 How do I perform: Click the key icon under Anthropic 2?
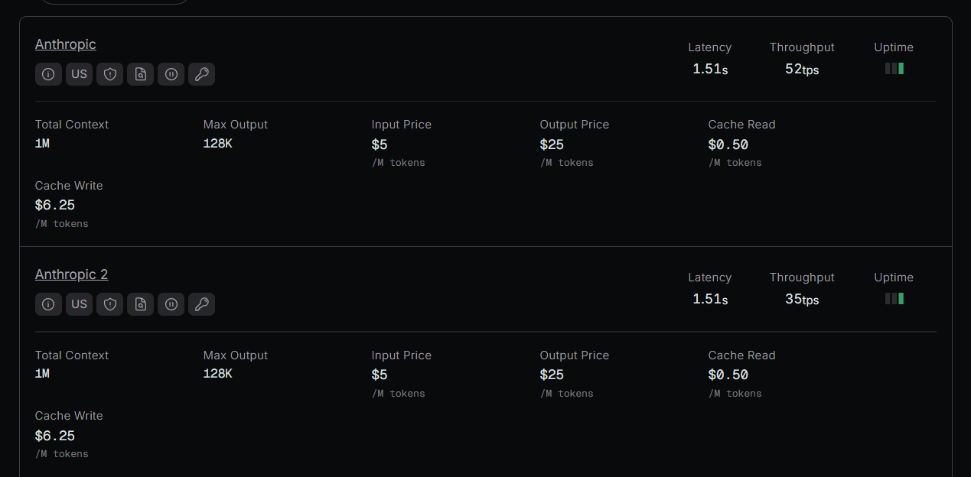click(201, 304)
